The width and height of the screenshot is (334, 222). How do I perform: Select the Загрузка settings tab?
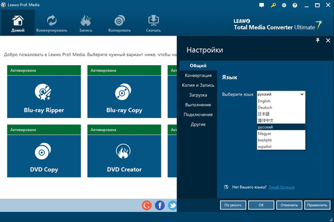pyautogui.click(x=198, y=95)
